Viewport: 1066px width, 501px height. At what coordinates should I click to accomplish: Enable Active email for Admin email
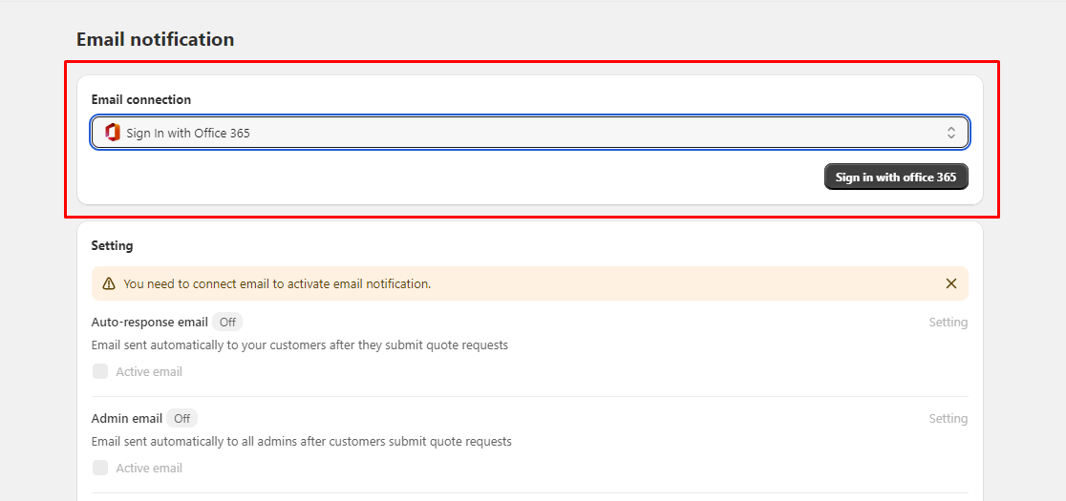tap(100, 468)
